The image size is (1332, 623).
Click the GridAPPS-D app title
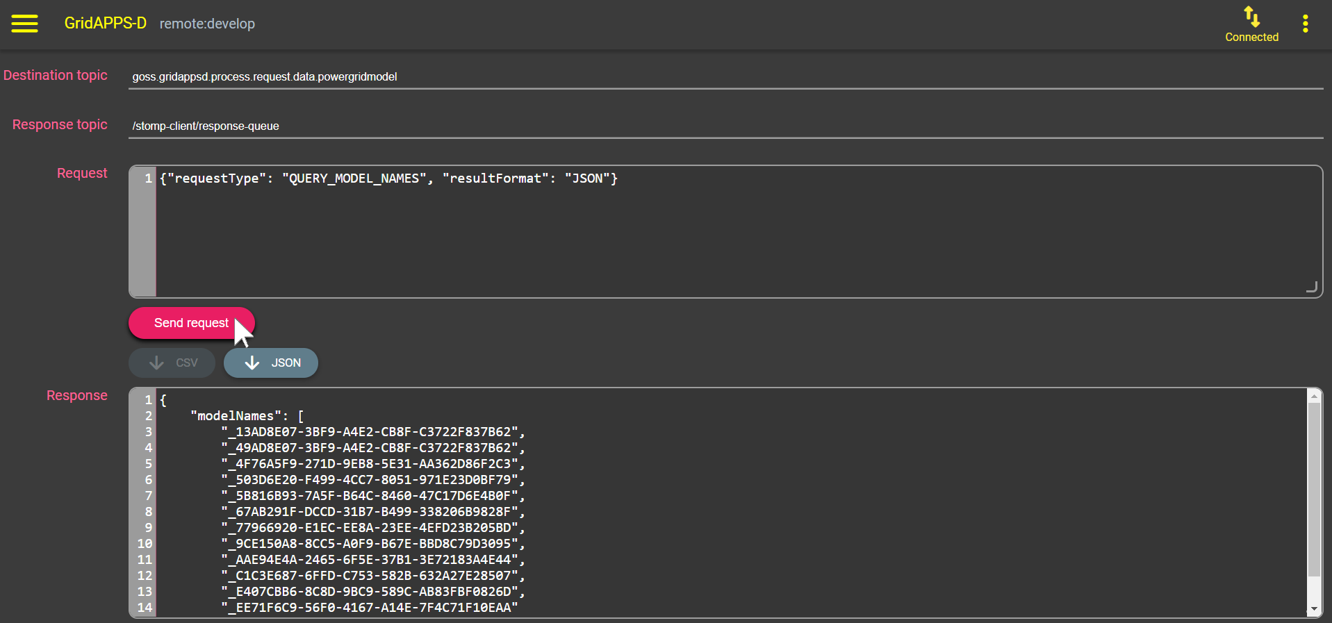(105, 23)
